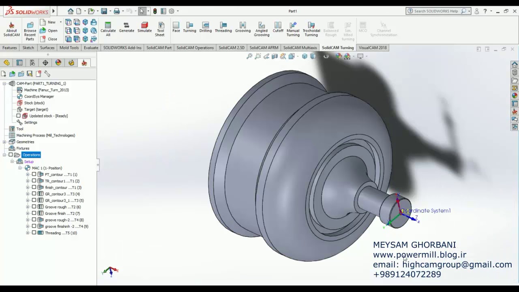
Task: Open the SOLIDWORKS logo menu arrow
Action: (53, 11)
